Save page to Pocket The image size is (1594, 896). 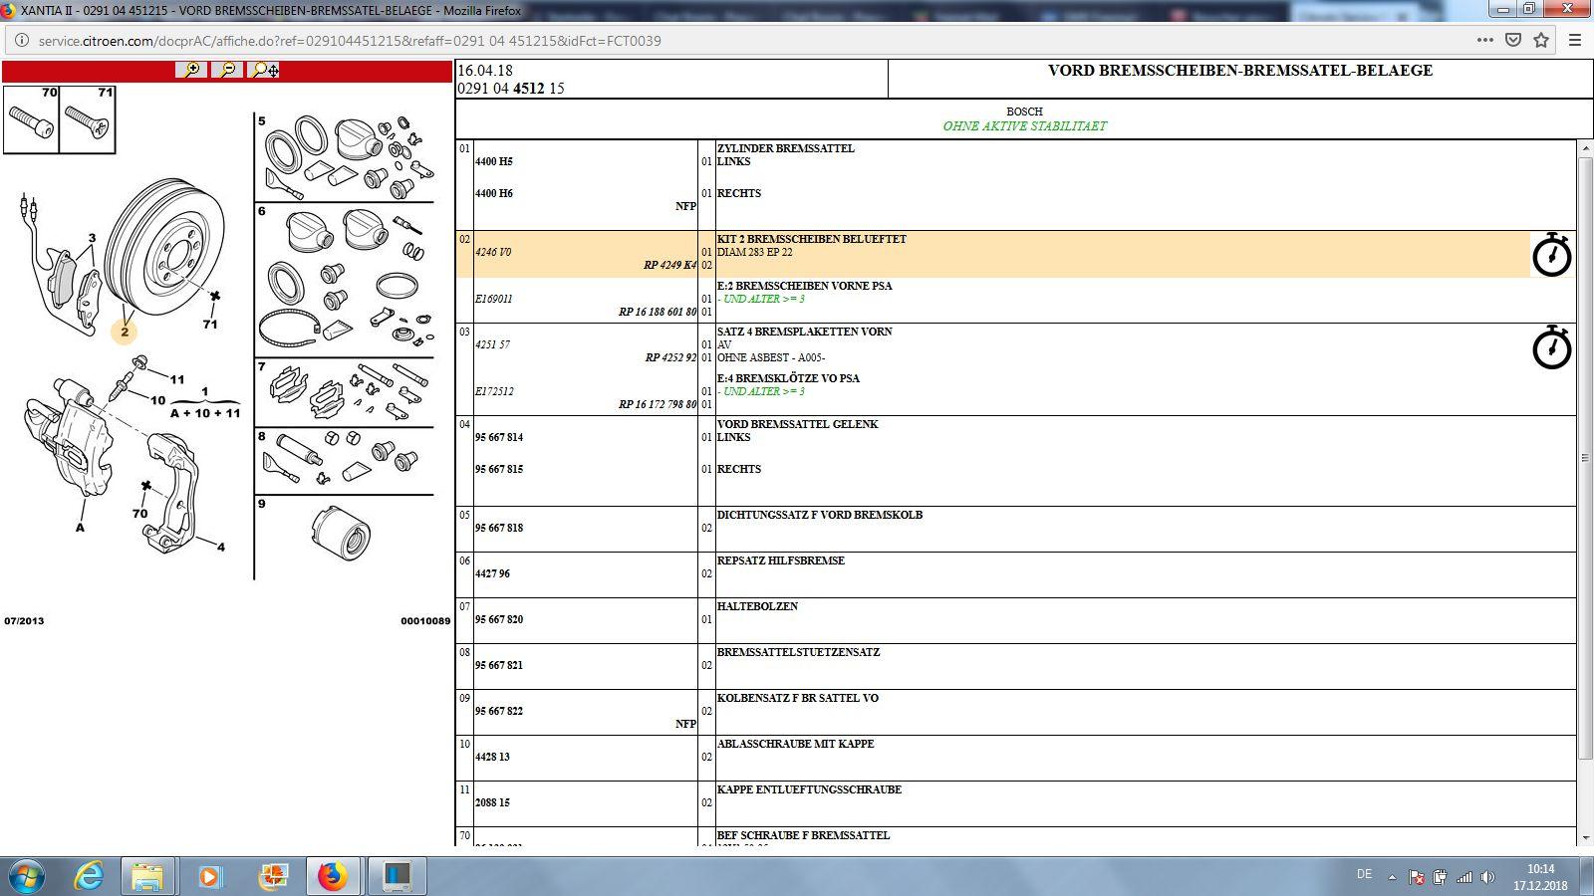click(1512, 41)
